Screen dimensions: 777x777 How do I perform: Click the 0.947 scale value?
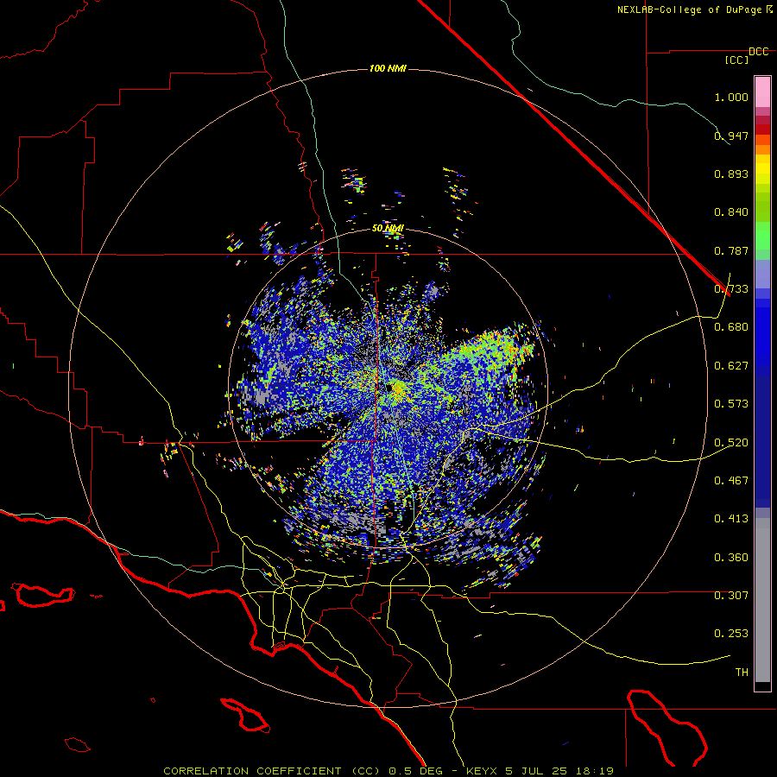click(x=731, y=136)
